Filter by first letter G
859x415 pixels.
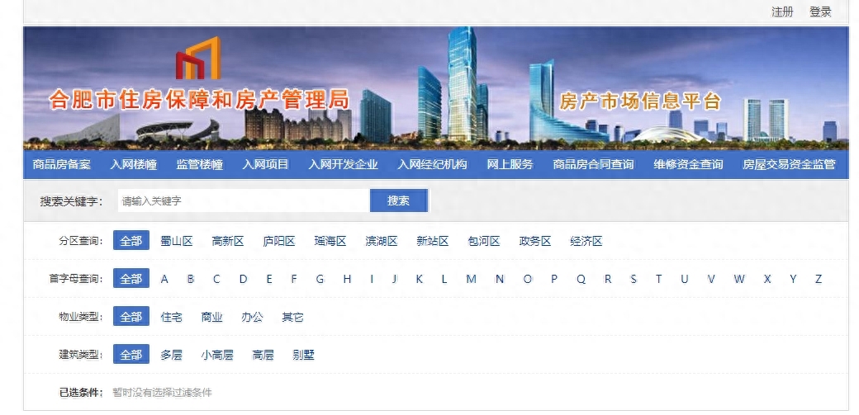point(320,279)
